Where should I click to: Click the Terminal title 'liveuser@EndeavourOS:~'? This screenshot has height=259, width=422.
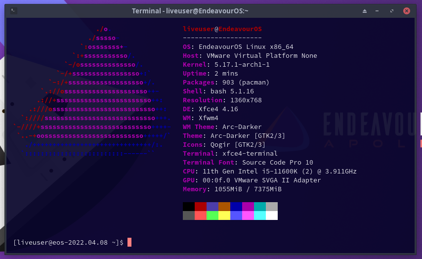[207, 11]
